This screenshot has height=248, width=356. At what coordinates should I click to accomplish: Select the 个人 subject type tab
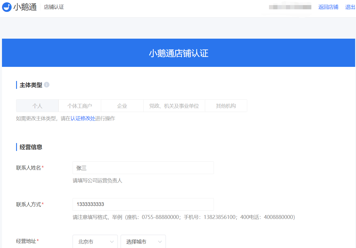click(37, 106)
